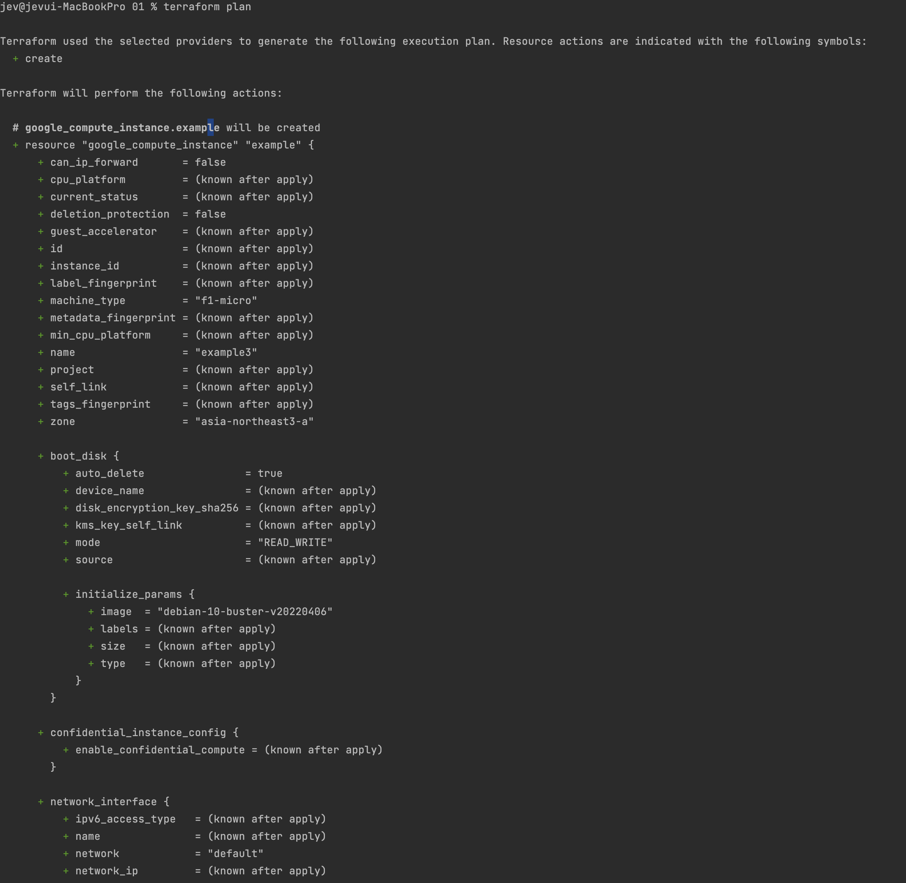Click the 'asia-northeast3-a' zone value

[254, 421]
